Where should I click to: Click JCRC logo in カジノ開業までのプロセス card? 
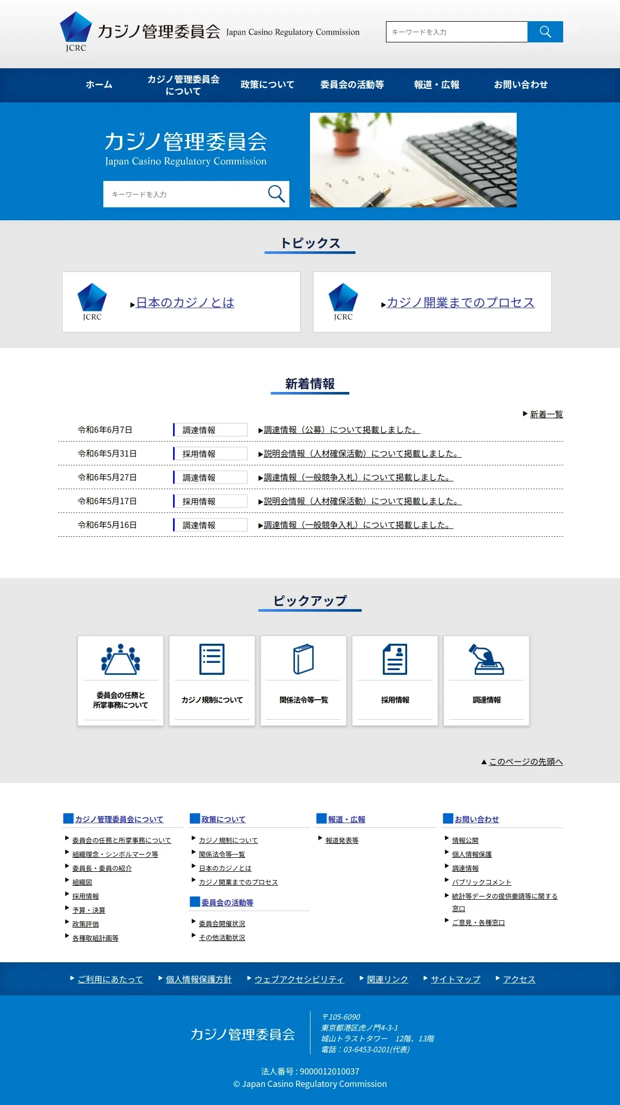coord(343,302)
